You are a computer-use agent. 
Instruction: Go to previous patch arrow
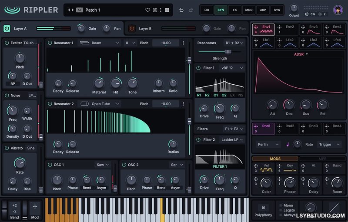coord(69,10)
